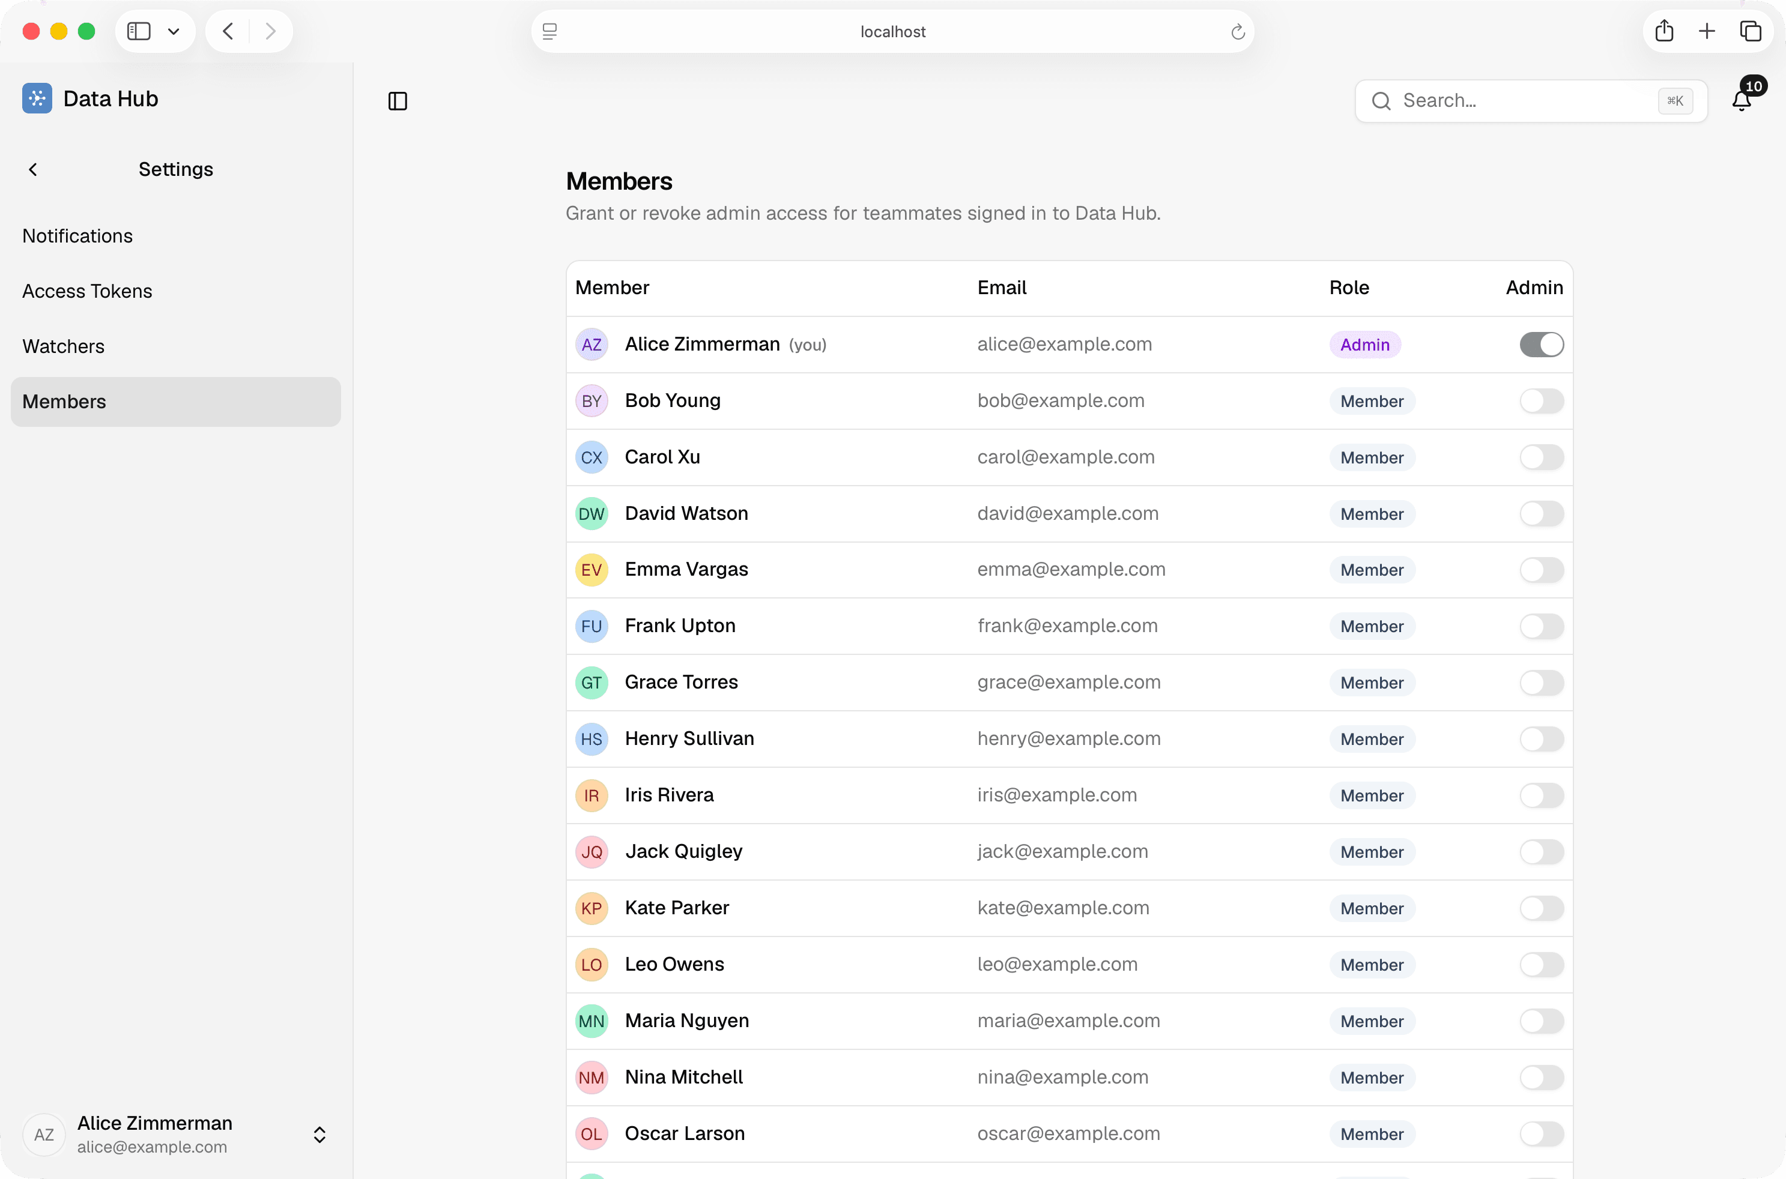Click Bob Young's Member role badge

[x=1372, y=401]
